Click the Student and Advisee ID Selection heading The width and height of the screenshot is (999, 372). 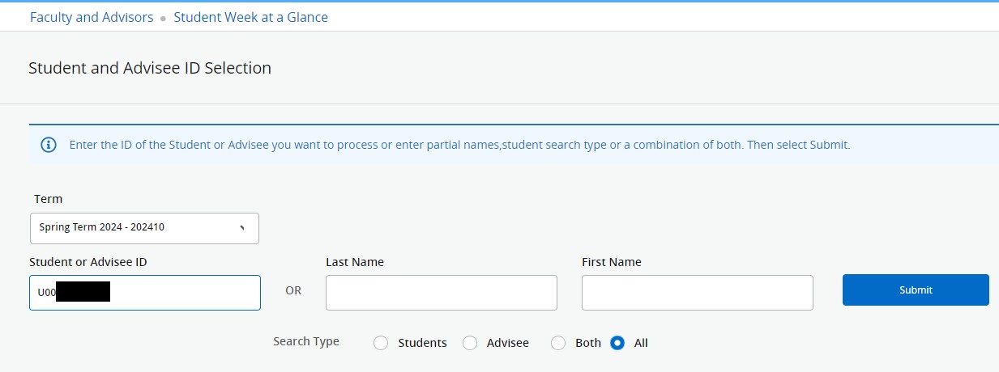coord(150,68)
